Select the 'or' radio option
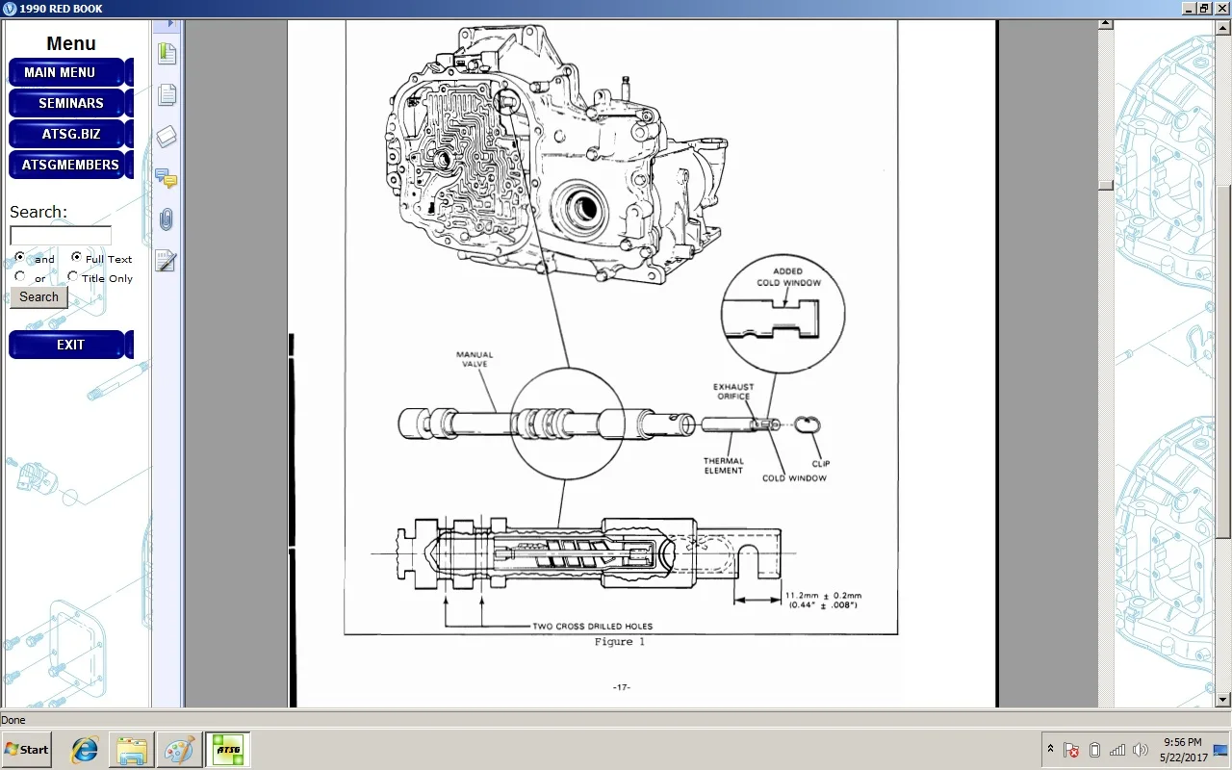Image resolution: width=1232 pixels, height=770 pixels. click(x=19, y=277)
